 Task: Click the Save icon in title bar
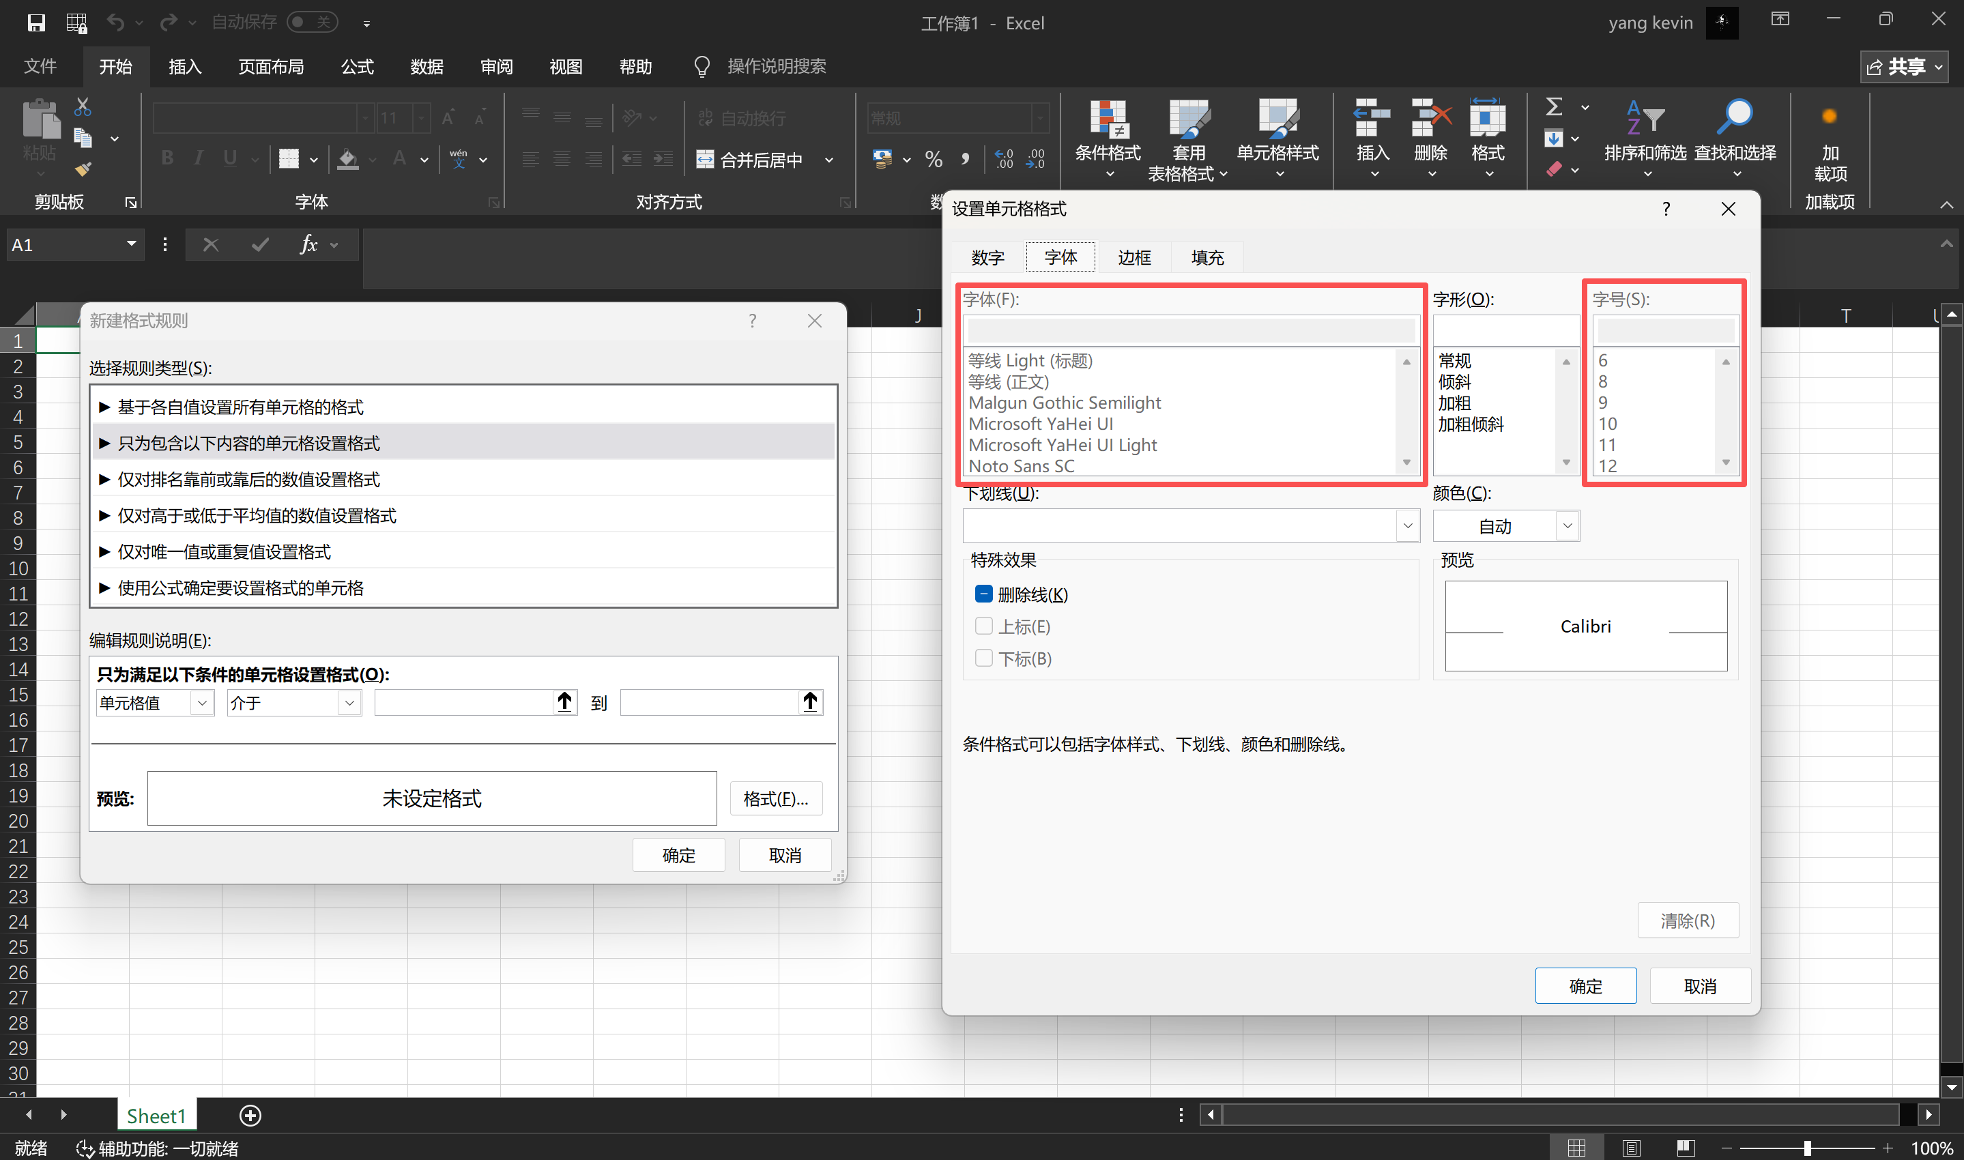36,23
